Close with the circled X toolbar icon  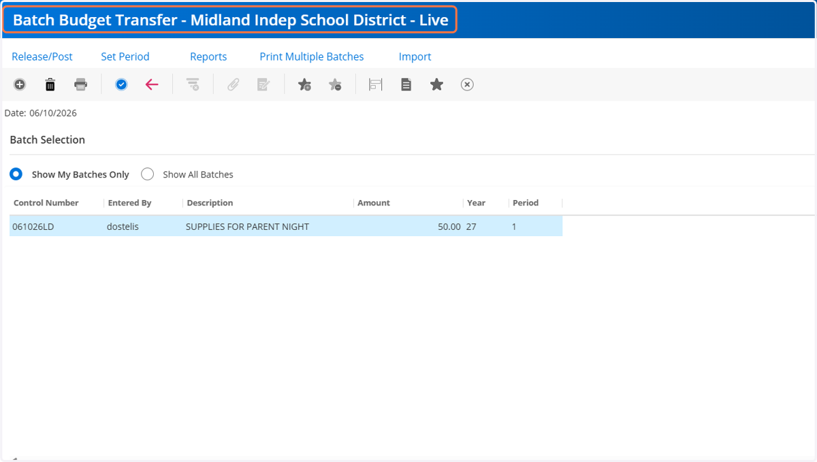pos(467,84)
